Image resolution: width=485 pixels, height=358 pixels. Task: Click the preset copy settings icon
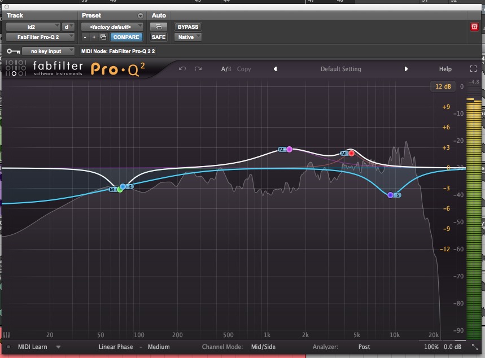(x=103, y=37)
